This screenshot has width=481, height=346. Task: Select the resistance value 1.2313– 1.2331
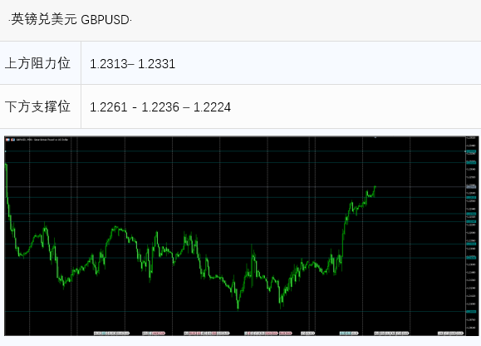132,64
